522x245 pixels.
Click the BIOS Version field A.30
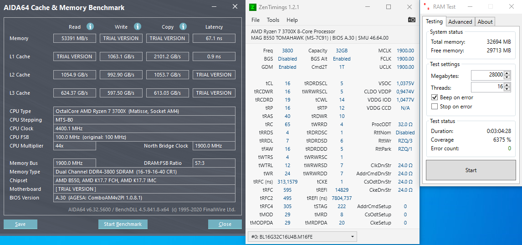tap(144, 198)
